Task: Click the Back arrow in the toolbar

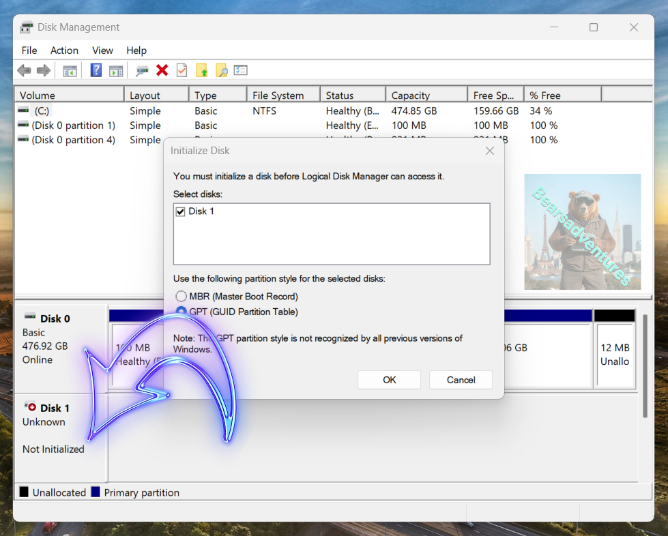Action: pos(24,70)
